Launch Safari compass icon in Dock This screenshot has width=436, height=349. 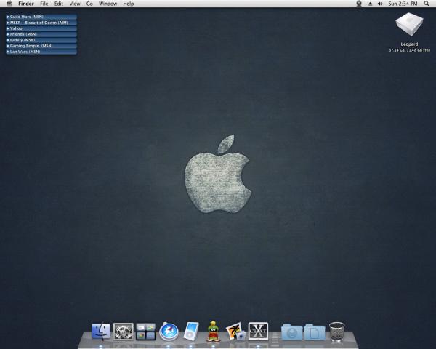169,332
